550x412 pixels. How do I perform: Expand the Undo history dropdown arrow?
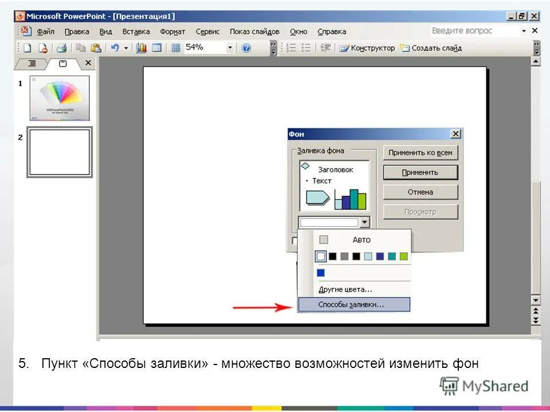tap(126, 48)
